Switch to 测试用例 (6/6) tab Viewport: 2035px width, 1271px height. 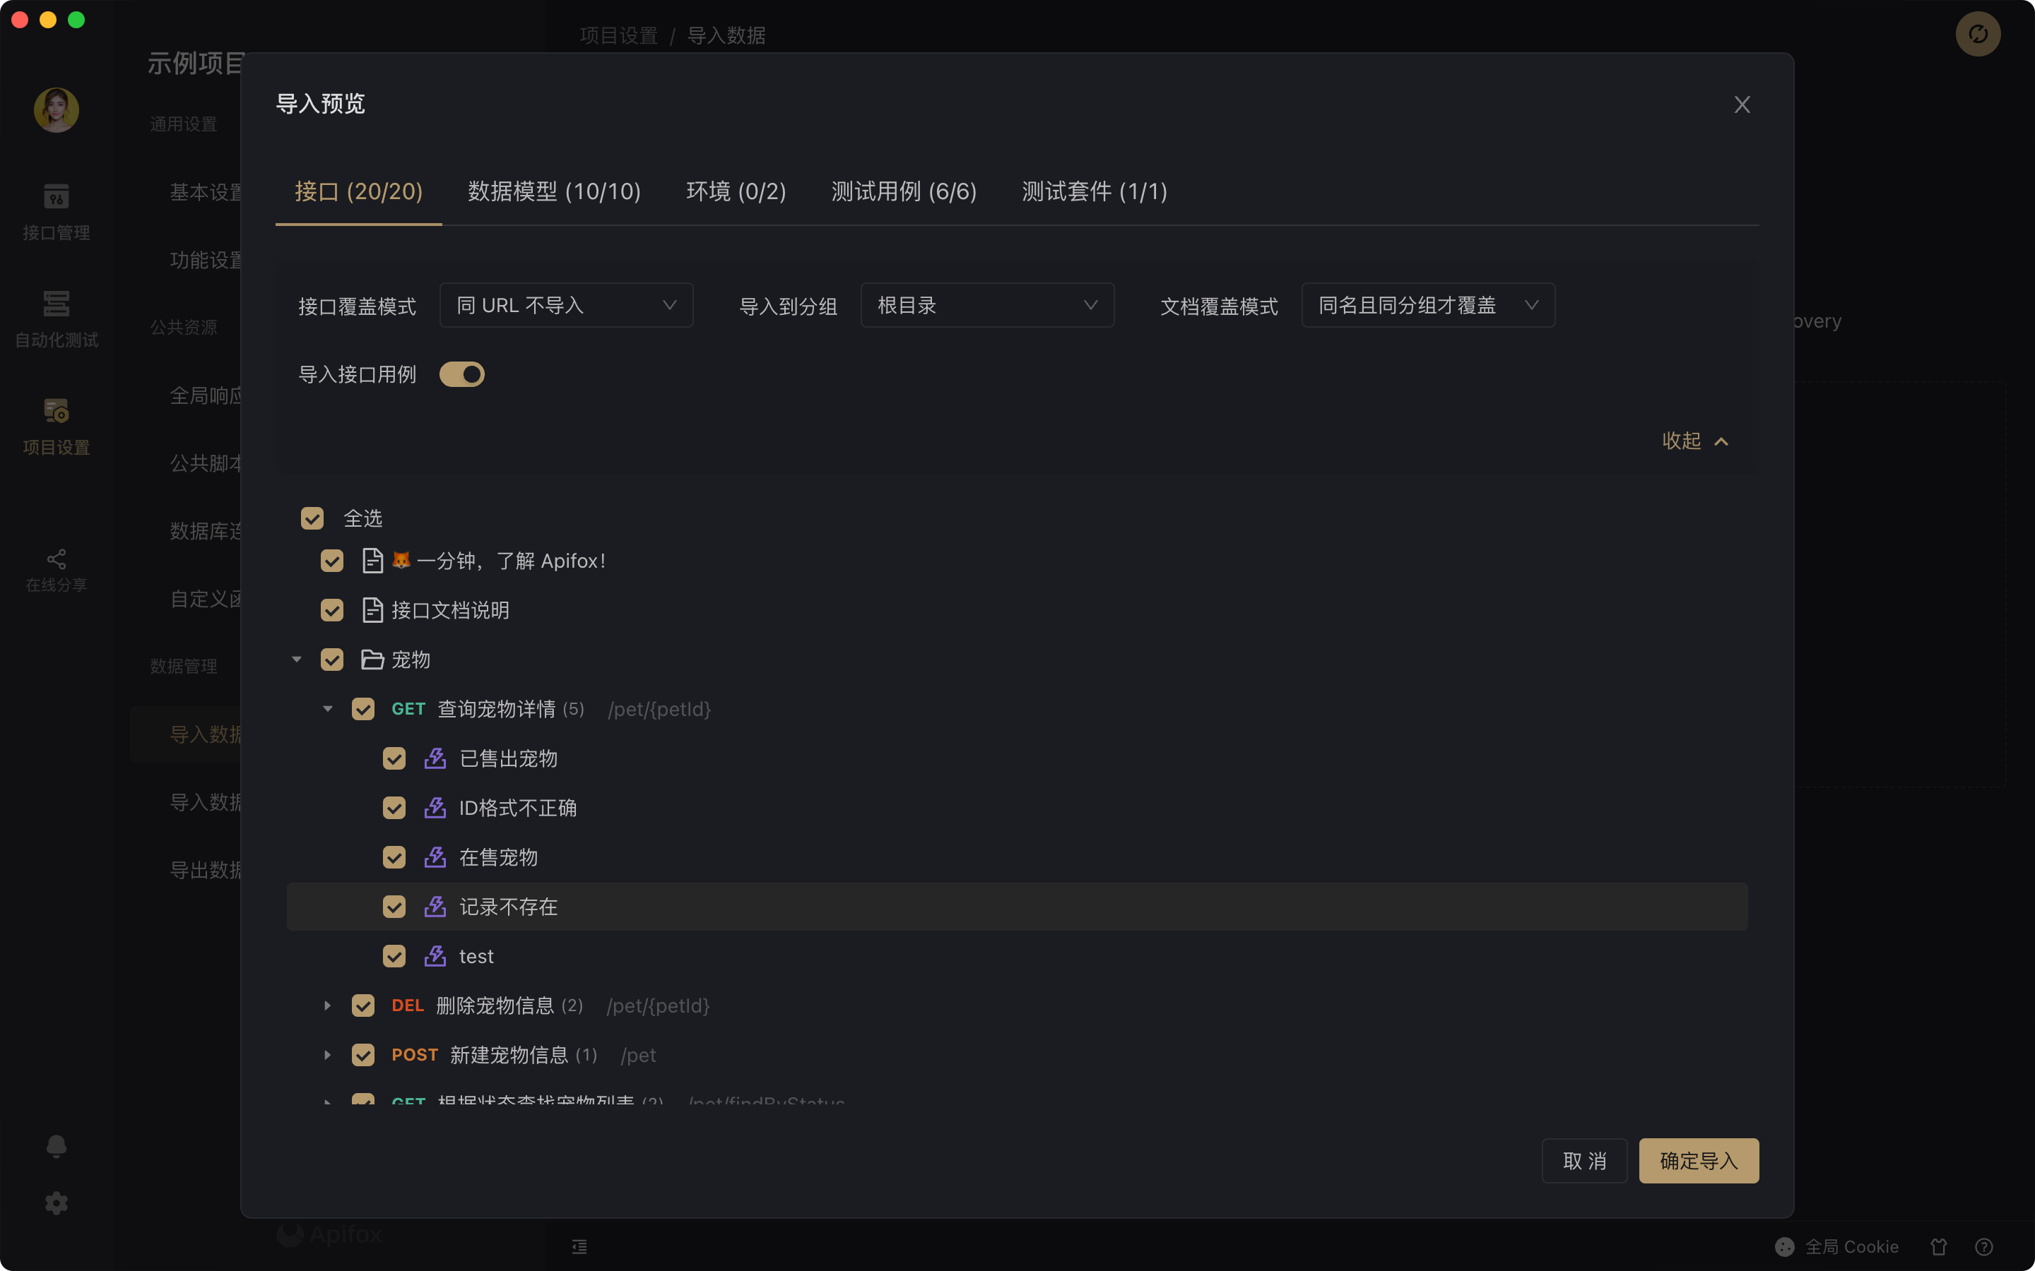[904, 191]
